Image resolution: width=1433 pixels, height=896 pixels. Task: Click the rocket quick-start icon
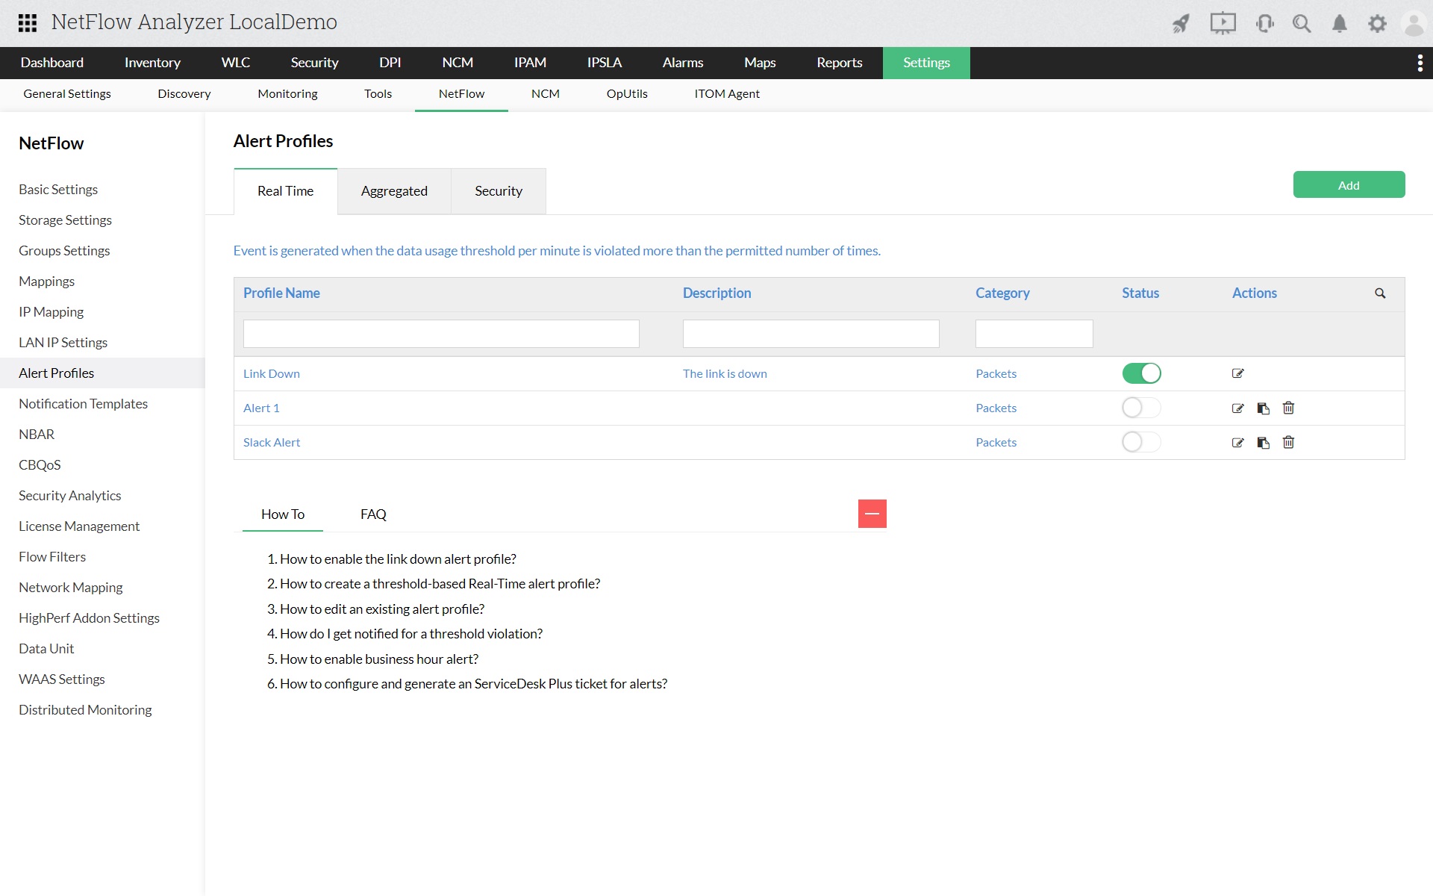[1181, 24]
